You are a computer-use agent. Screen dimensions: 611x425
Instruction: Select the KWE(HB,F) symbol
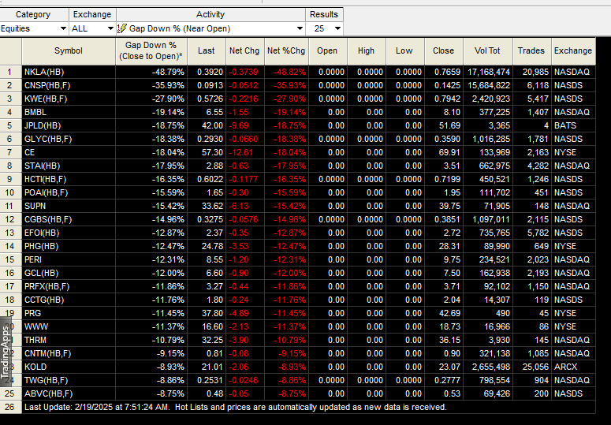[46, 99]
